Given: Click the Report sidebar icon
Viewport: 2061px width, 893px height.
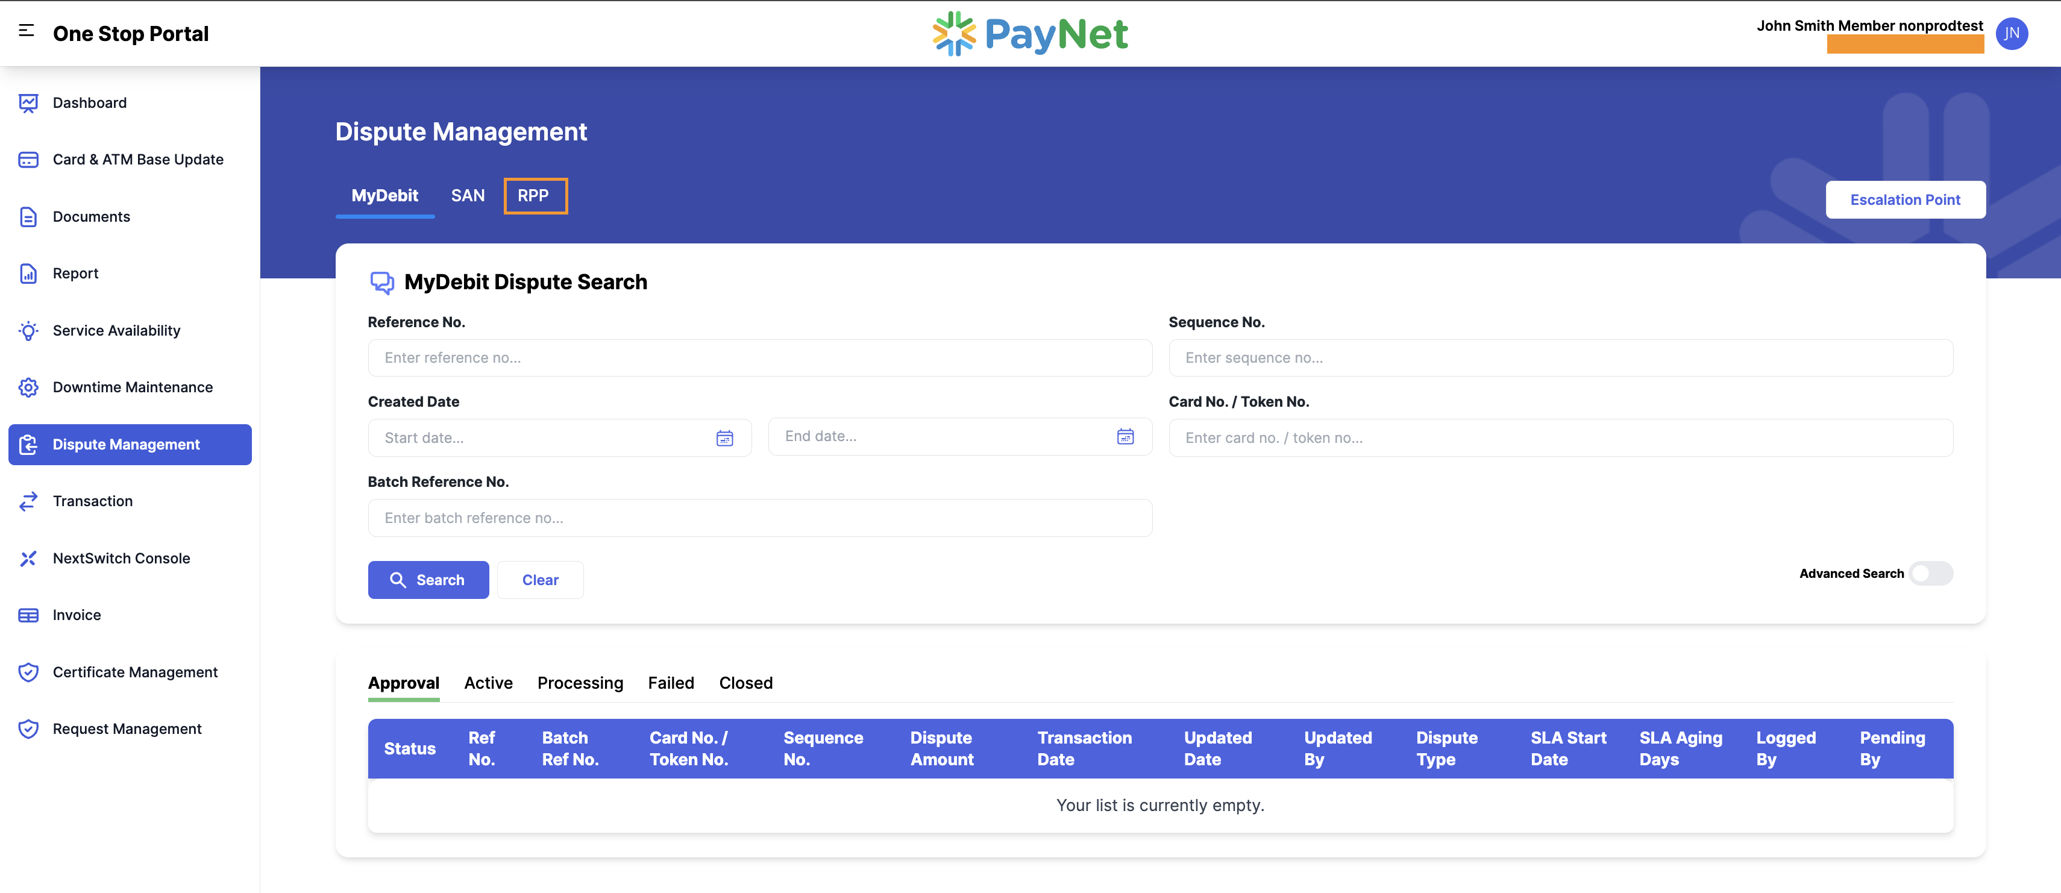Looking at the screenshot, I should click(28, 274).
